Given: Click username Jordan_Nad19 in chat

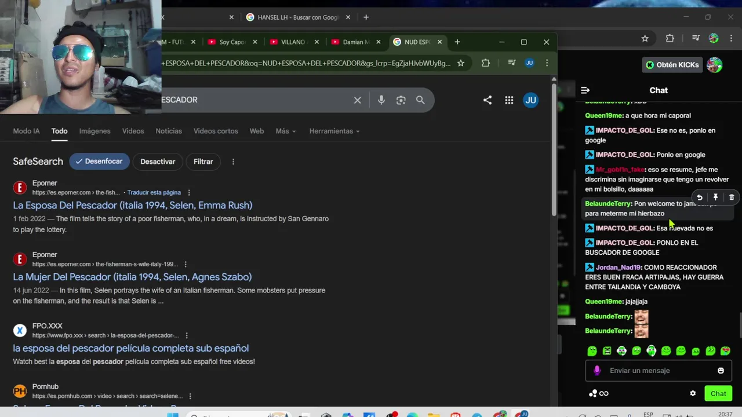Looking at the screenshot, I should (619, 268).
